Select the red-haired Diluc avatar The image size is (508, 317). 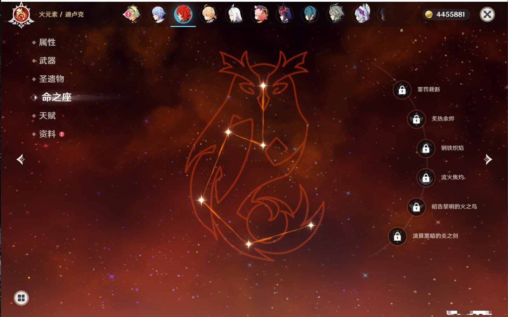pos(183,14)
